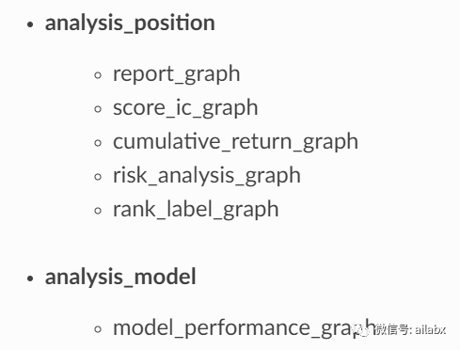
Task: Choose the risk_analysis_graph item
Action: click(x=207, y=176)
